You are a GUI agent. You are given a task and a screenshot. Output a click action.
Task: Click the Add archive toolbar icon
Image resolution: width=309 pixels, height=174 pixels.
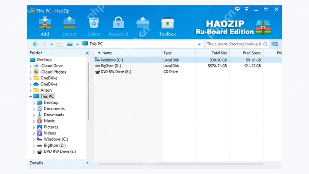pyautogui.click(x=45, y=23)
